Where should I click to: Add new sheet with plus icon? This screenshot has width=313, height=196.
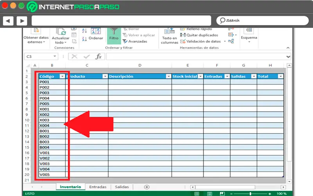point(147,187)
